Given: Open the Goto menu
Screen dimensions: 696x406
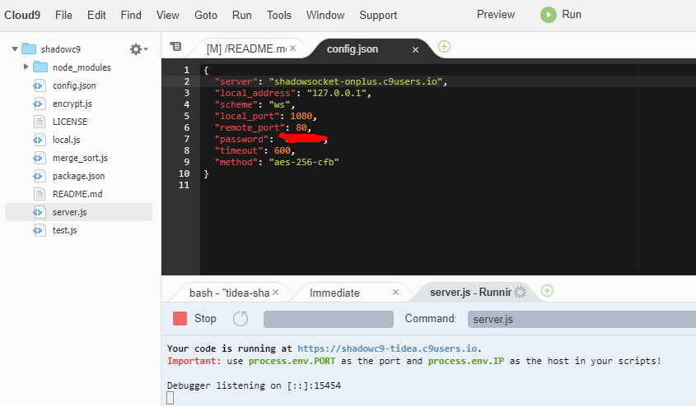Looking at the screenshot, I should (x=206, y=15).
